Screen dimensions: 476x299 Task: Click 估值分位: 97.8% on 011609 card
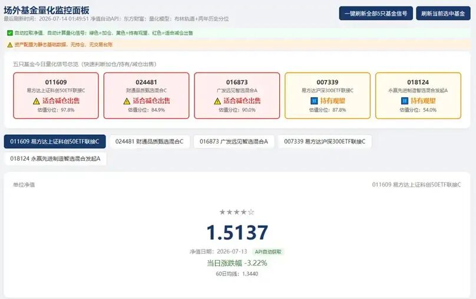tap(56, 110)
